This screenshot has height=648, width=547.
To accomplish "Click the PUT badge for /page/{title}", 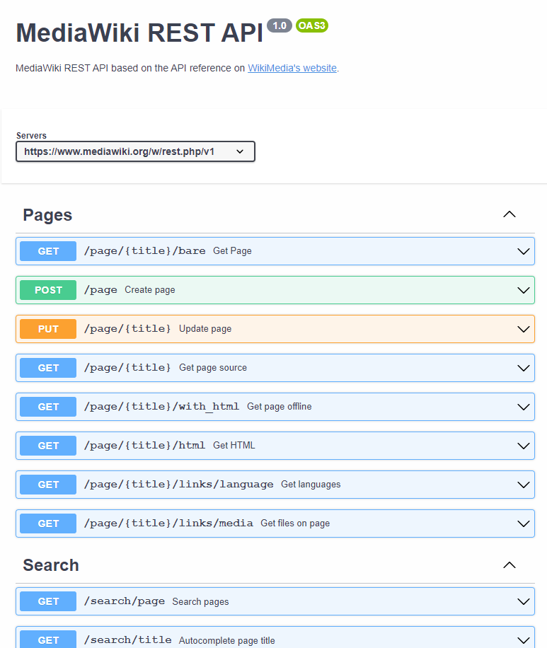I will (48, 329).
